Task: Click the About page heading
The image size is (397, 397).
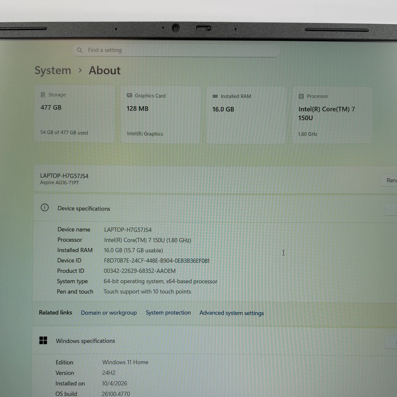Action: pos(105,70)
